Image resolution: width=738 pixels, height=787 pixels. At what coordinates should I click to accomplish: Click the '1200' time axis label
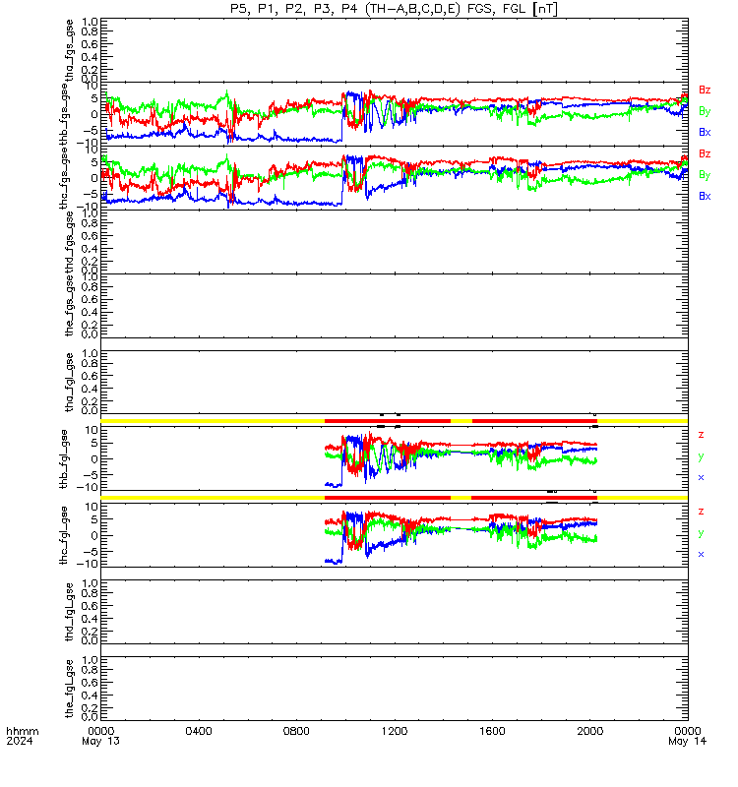tap(395, 731)
